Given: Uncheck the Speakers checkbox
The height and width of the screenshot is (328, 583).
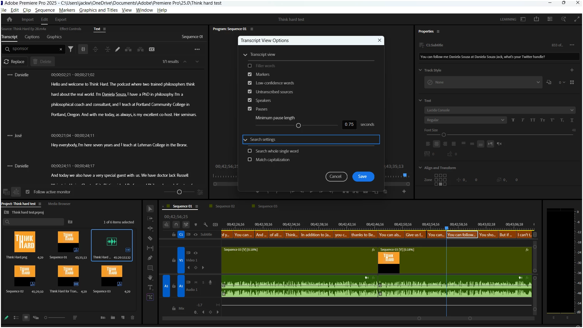Looking at the screenshot, I should click(250, 100).
